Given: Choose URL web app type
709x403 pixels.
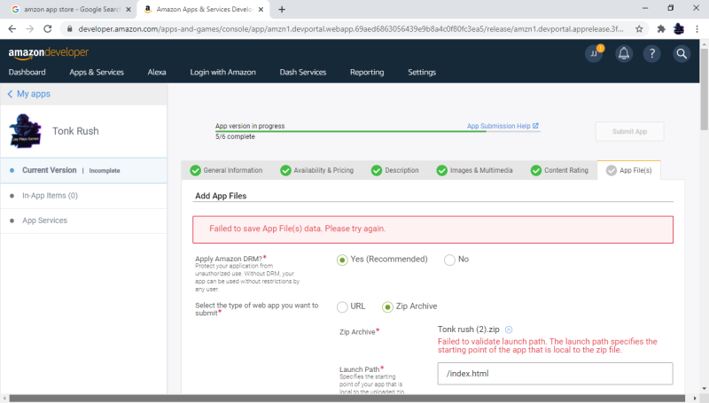Looking at the screenshot, I should pos(342,306).
